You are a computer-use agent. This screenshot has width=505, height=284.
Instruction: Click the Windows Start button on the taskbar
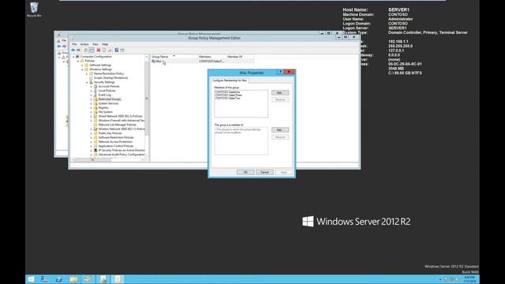(x=32, y=279)
